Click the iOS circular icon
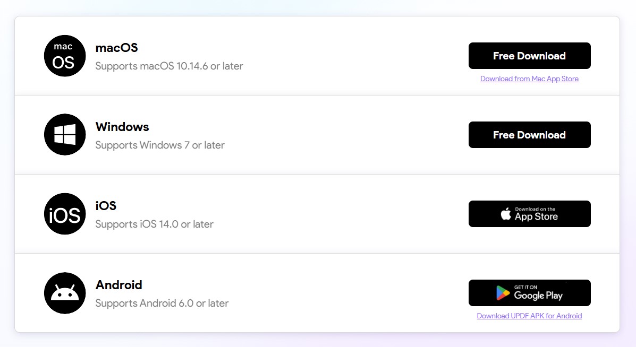Image resolution: width=636 pixels, height=347 pixels. [x=64, y=213]
